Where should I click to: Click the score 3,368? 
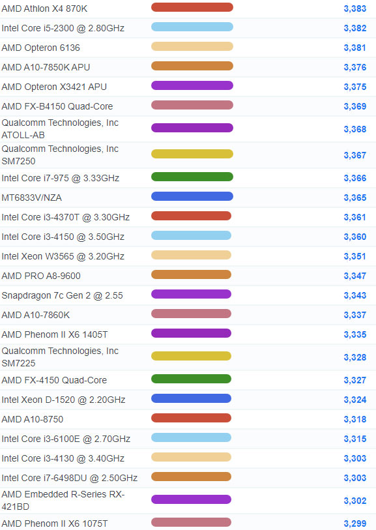coord(355,129)
